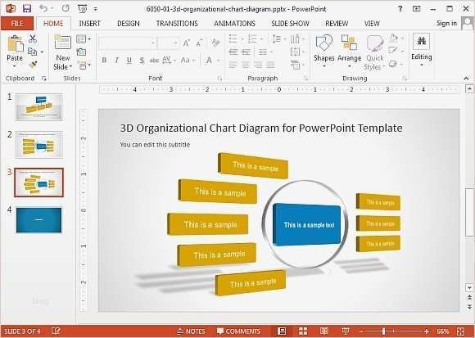
Task: Click the Paste clipboard icon
Action: pos(15,44)
